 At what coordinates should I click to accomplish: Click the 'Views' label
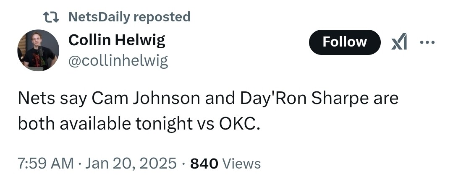[x=241, y=163]
